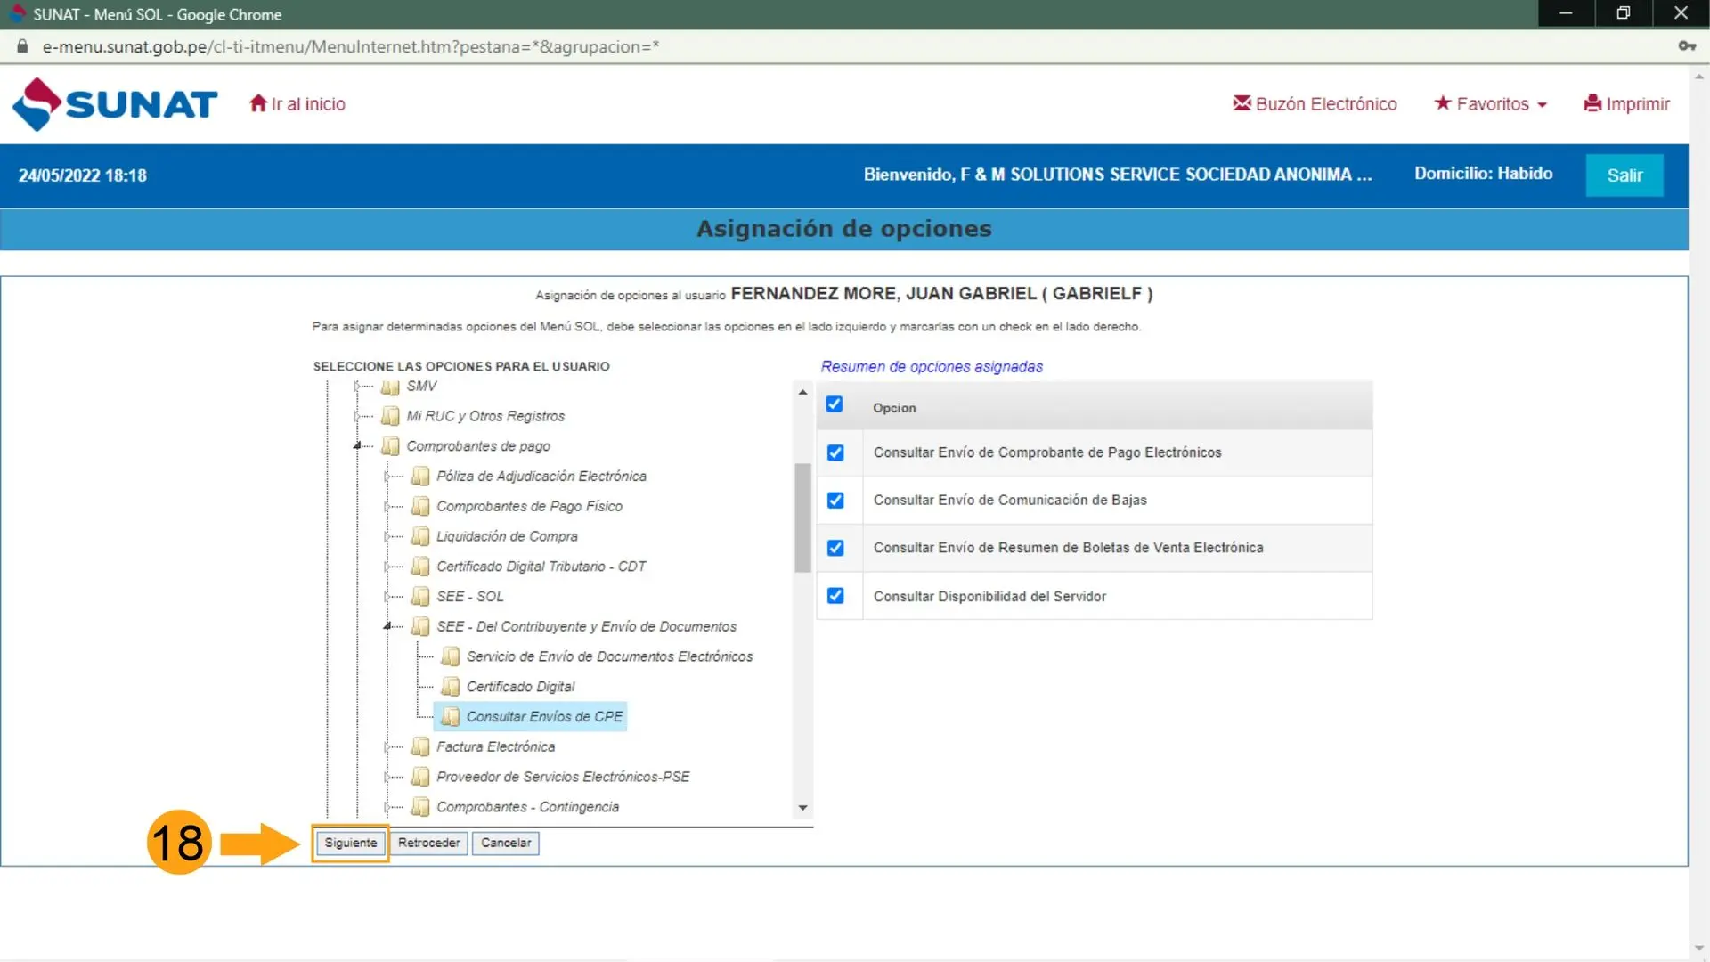1710x962 pixels.
Task: Open the Buzón Electrónico link
Action: click(x=1315, y=104)
